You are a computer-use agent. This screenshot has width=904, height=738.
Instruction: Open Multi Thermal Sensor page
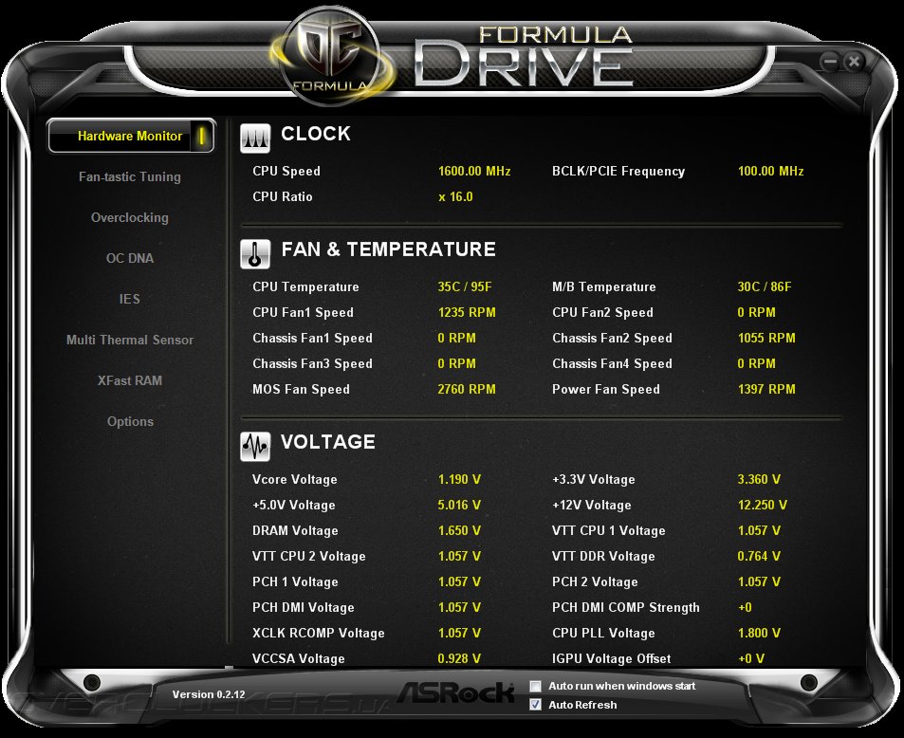(x=130, y=341)
